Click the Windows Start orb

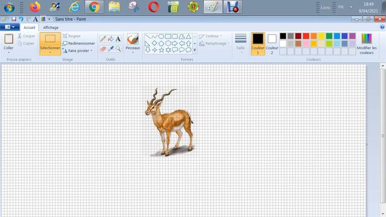pyautogui.click(x=9, y=8)
